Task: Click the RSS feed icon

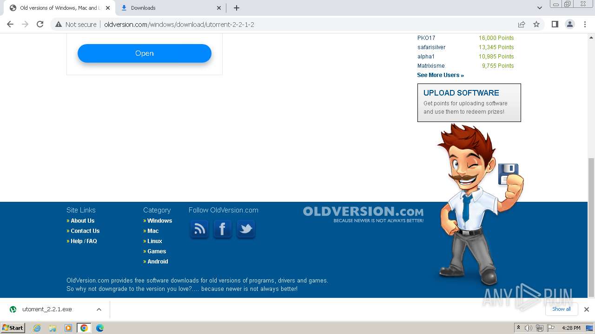Action: 199,229
